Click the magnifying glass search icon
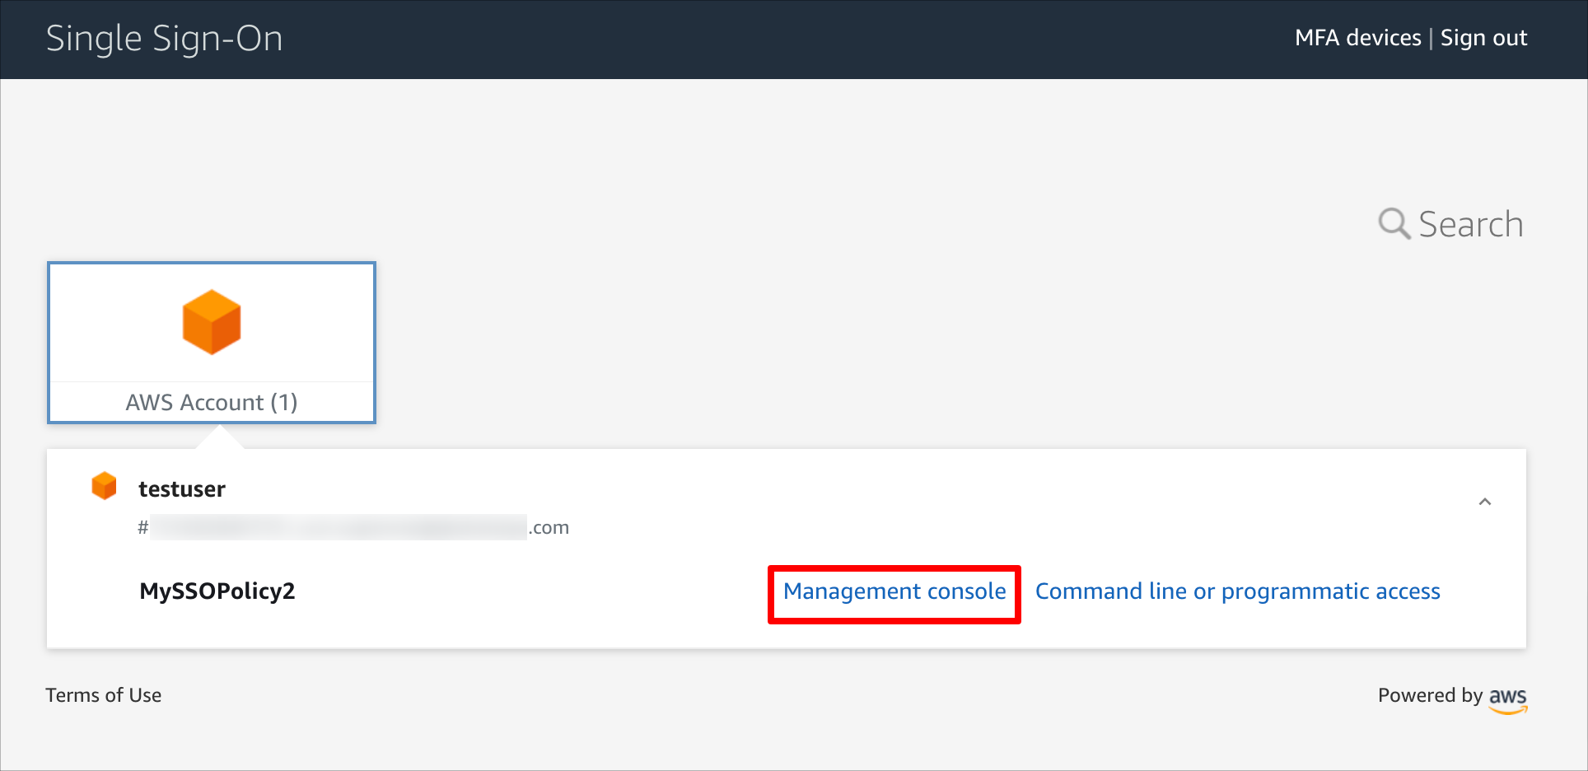The width and height of the screenshot is (1588, 771). click(1394, 223)
